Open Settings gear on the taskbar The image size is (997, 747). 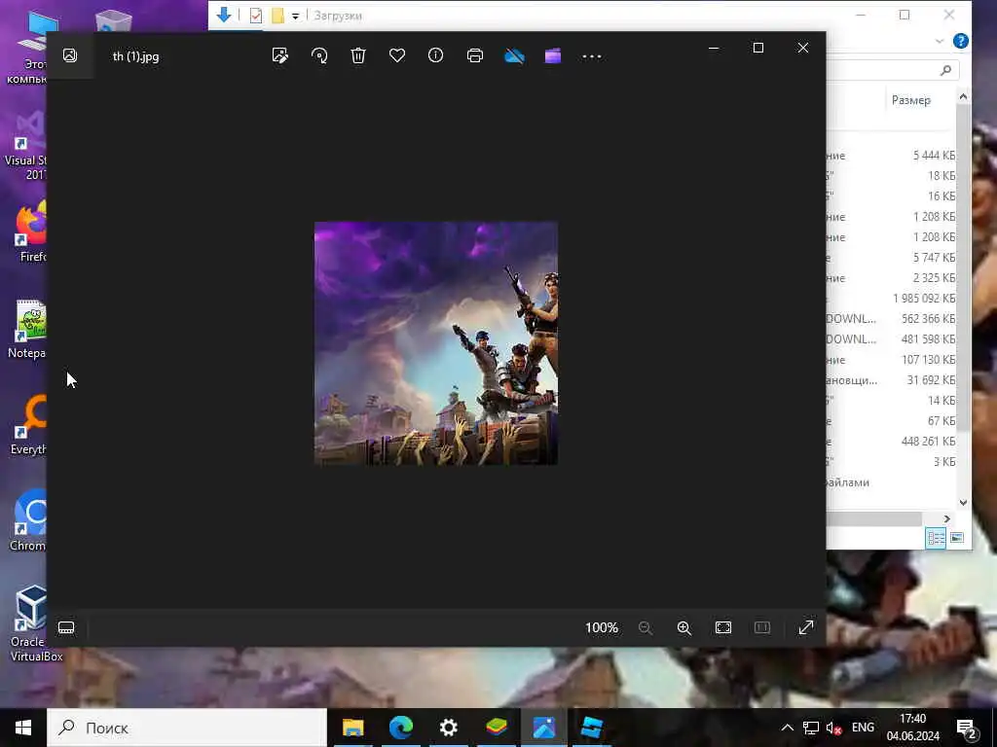[x=448, y=728]
